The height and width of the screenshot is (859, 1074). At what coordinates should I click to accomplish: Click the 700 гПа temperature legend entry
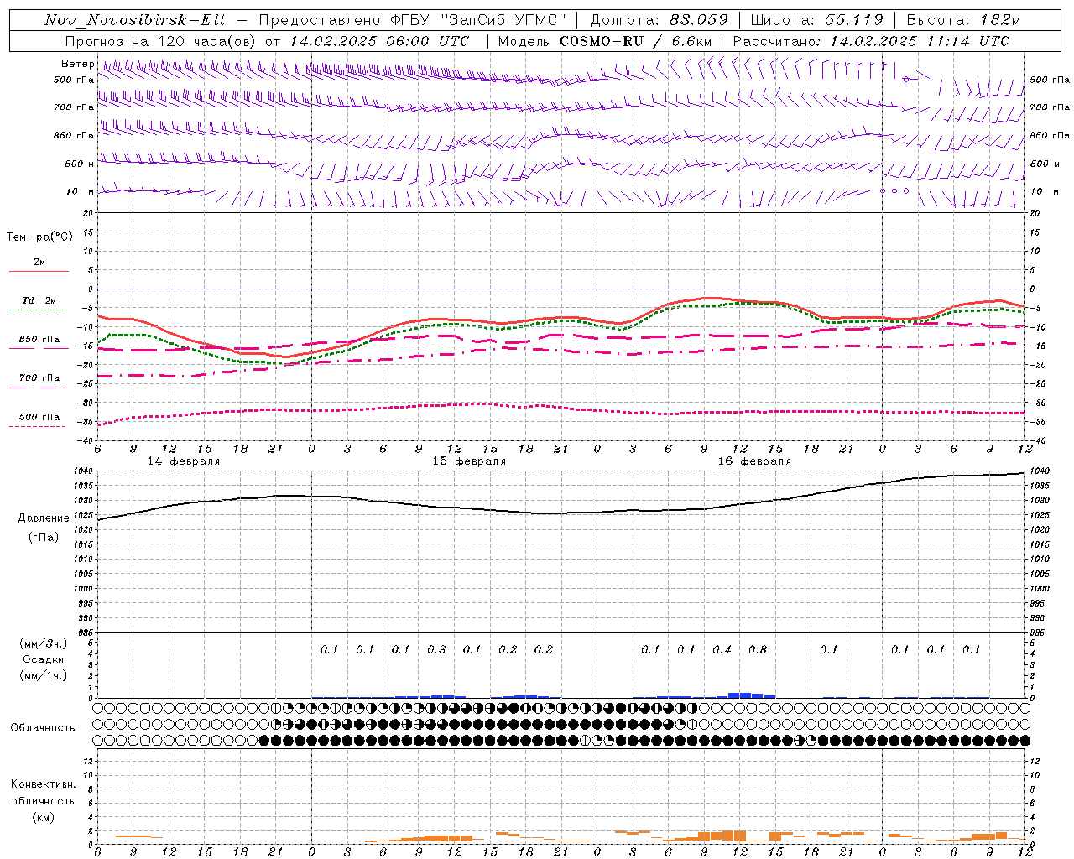39,378
